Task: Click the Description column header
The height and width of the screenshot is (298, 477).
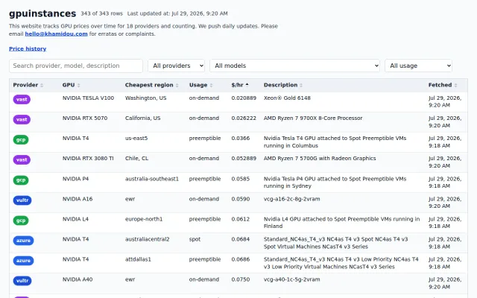Action: [280, 85]
